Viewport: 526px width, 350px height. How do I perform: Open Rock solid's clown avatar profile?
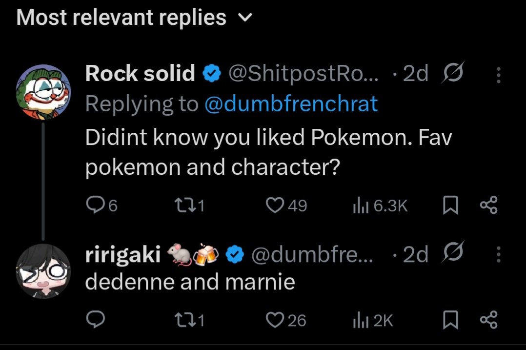point(43,91)
